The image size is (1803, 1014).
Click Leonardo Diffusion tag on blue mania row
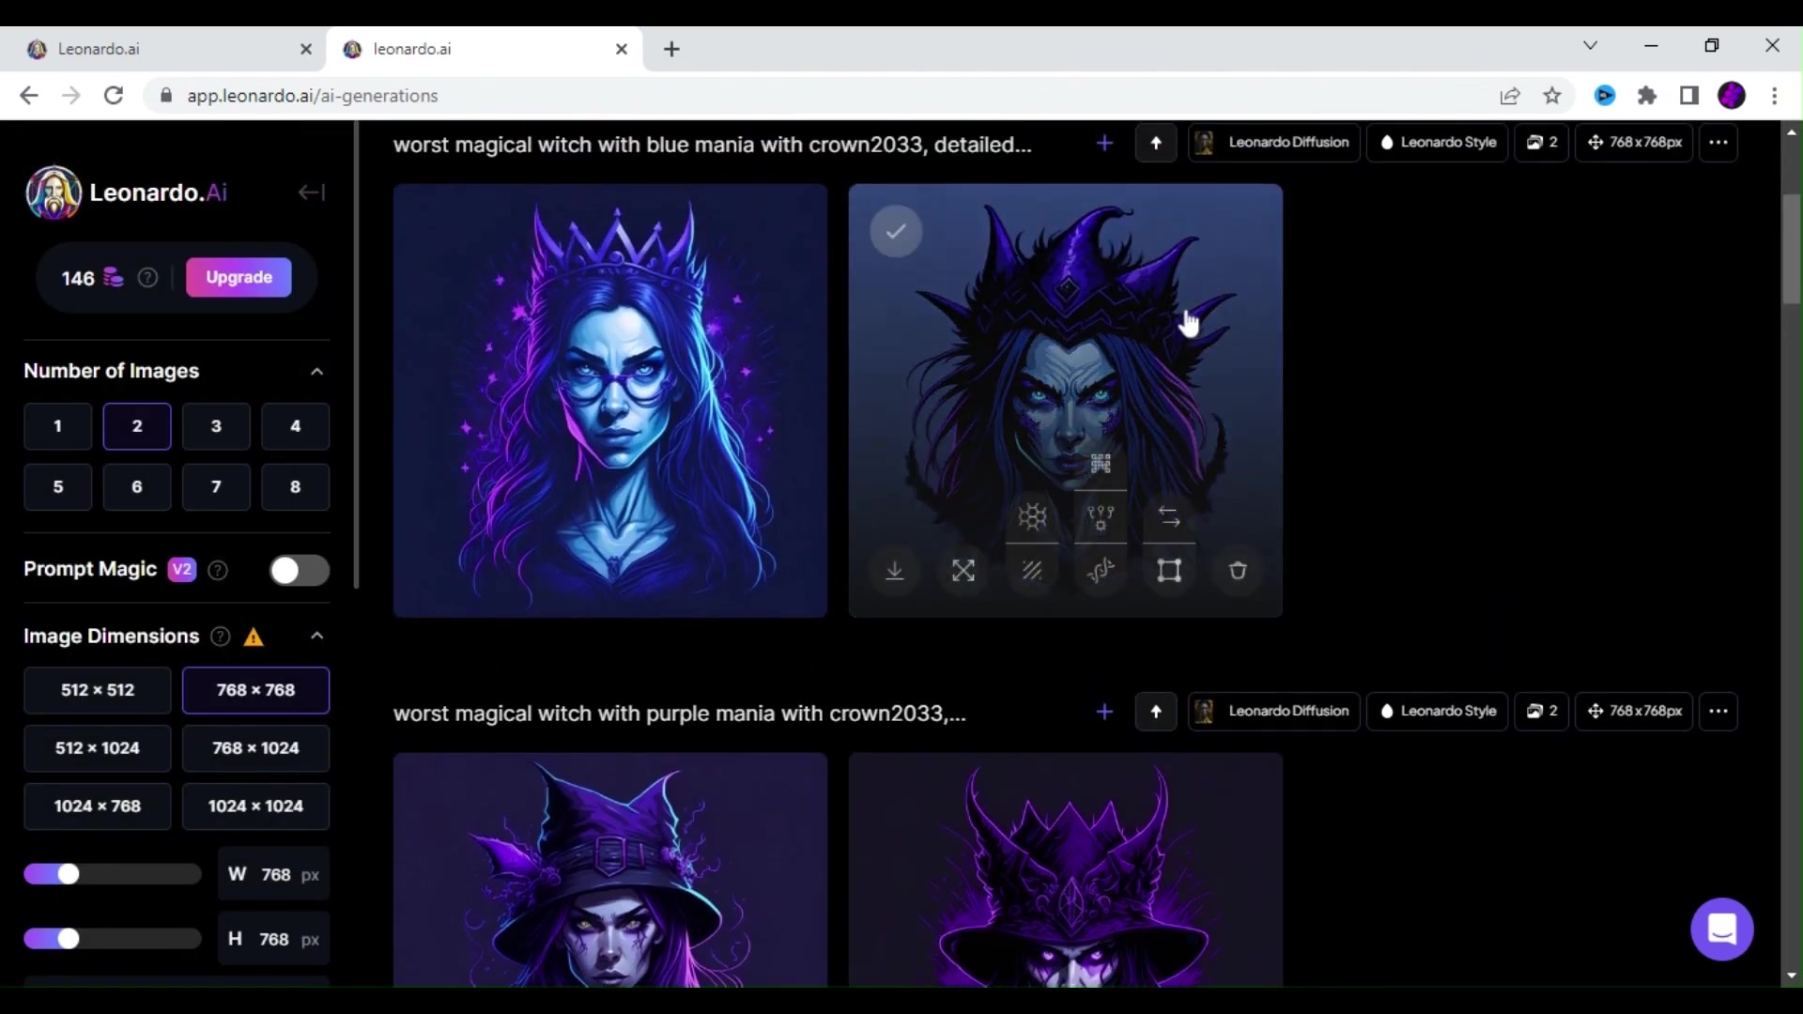pos(1274,143)
